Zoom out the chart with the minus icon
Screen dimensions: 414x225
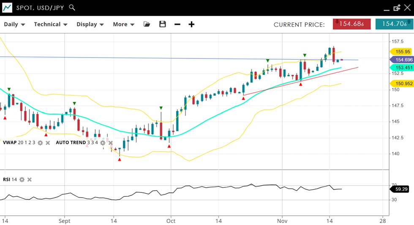coord(177,24)
